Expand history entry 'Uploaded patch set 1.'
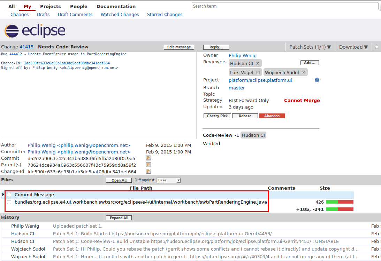381x261 pixels. 78,226
